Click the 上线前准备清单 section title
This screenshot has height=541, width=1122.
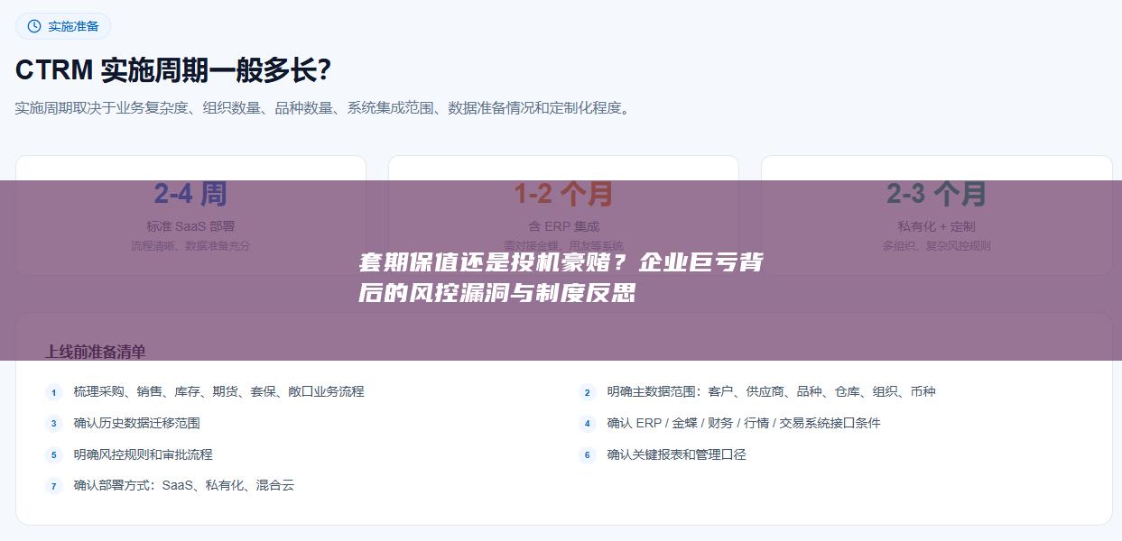[x=96, y=352]
